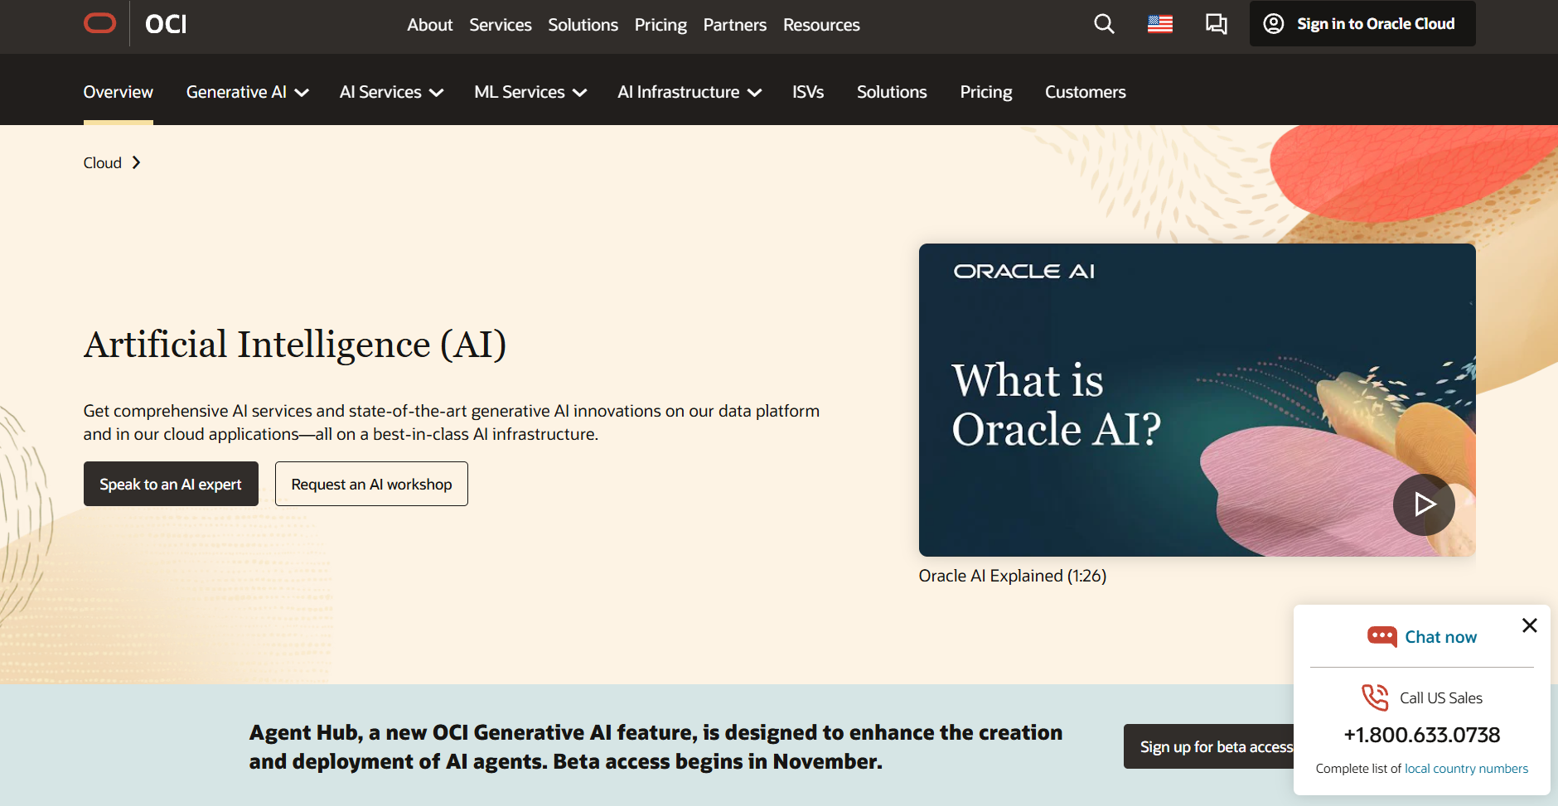Click the Oracle red logo icon
The width and height of the screenshot is (1558, 806).
pyautogui.click(x=99, y=23)
